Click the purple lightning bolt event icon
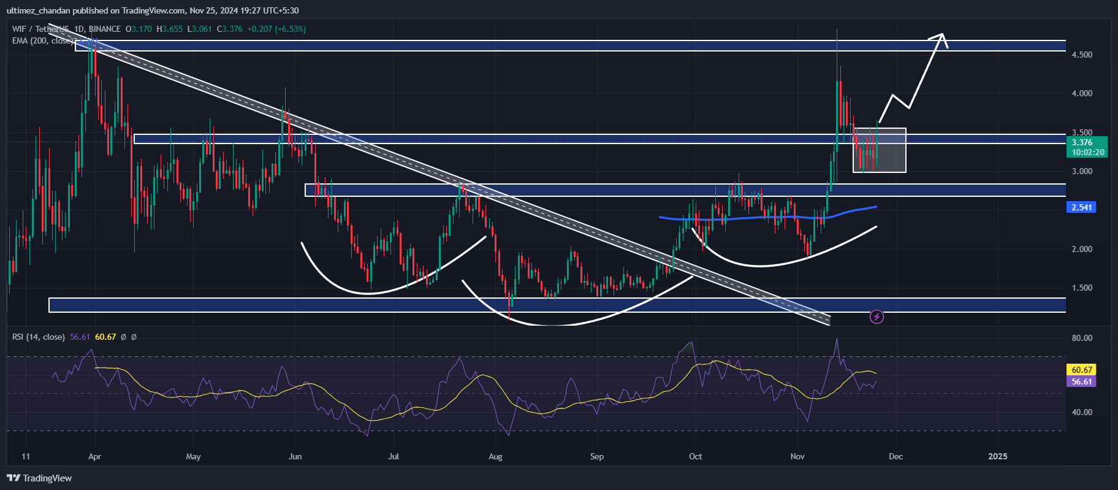 click(x=877, y=316)
